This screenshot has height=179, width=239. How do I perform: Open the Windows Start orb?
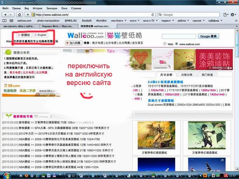(7, 176)
